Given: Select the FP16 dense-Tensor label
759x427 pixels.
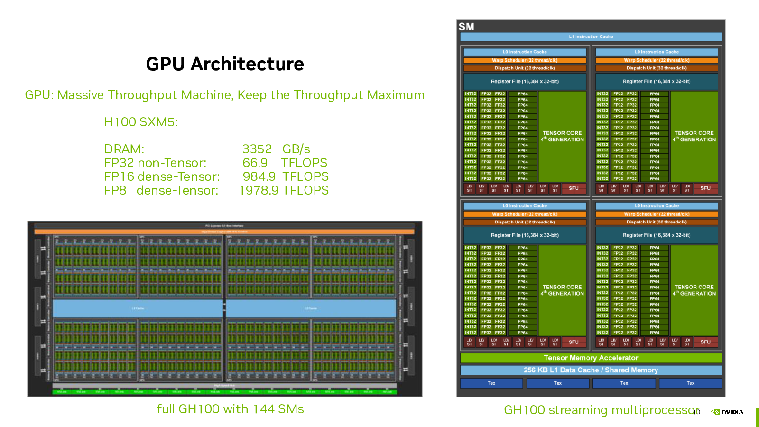Looking at the screenshot, I should 162,176.
